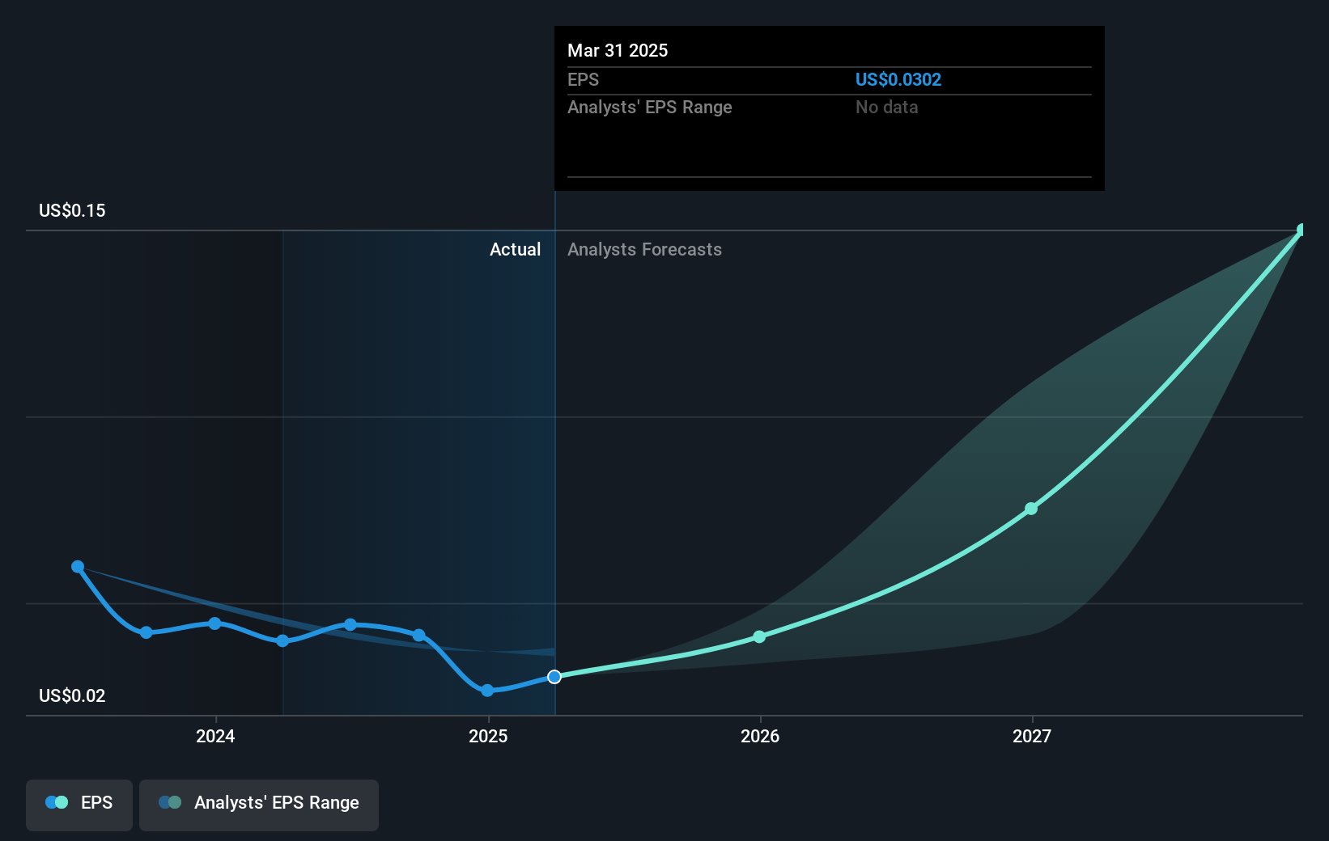Viewport: 1329px width, 841px height.
Task: Toggle the Analysts' EPS Range legend series
Action: tap(259, 805)
